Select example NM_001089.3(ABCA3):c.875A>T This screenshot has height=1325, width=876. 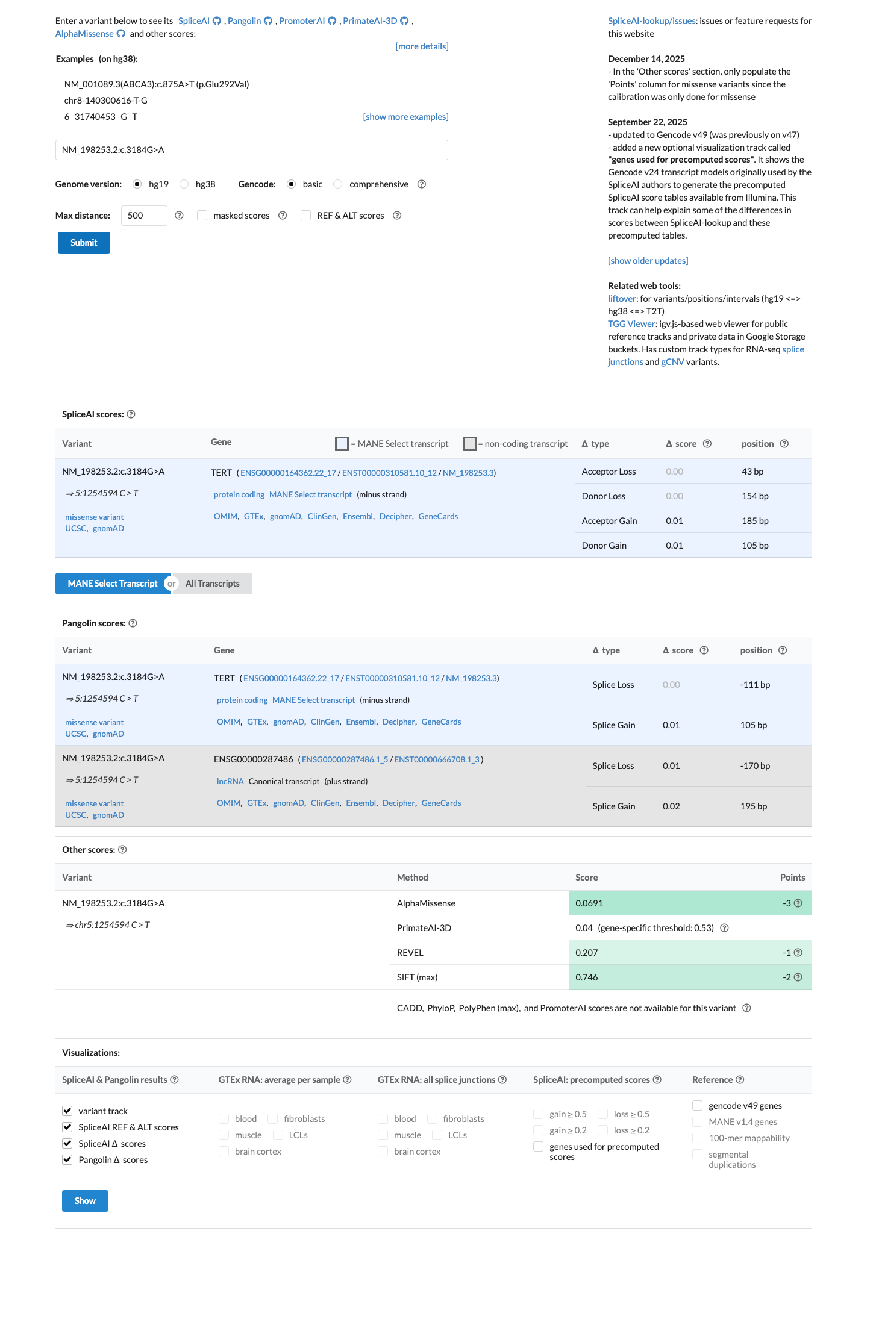point(157,84)
